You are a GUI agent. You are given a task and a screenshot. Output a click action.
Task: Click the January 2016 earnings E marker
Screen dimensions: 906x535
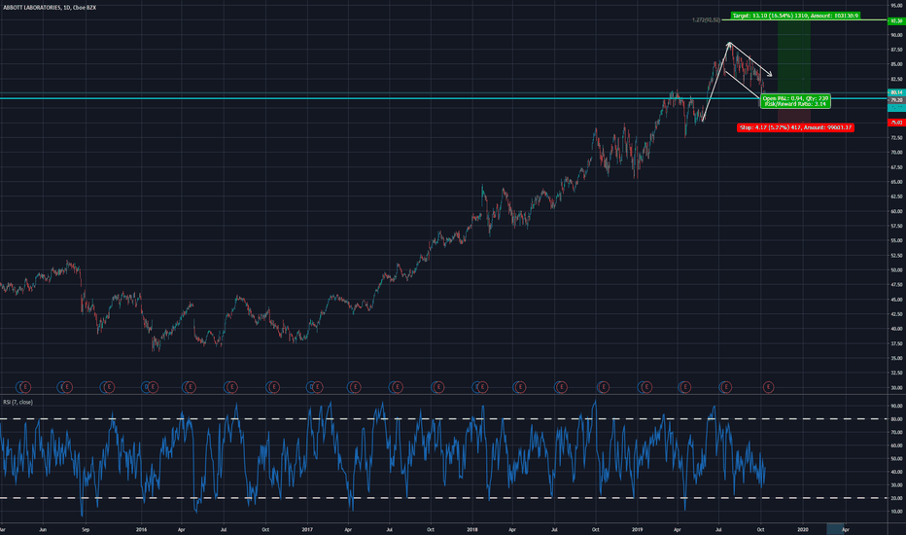pyautogui.click(x=153, y=387)
